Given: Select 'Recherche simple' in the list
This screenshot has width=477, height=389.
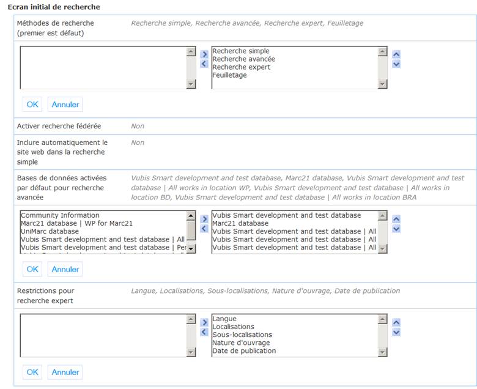Looking at the screenshot, I should pyautogui.click(x=241, y=51).
